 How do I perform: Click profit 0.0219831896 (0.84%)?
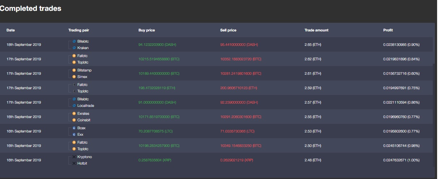coord(401,59)
